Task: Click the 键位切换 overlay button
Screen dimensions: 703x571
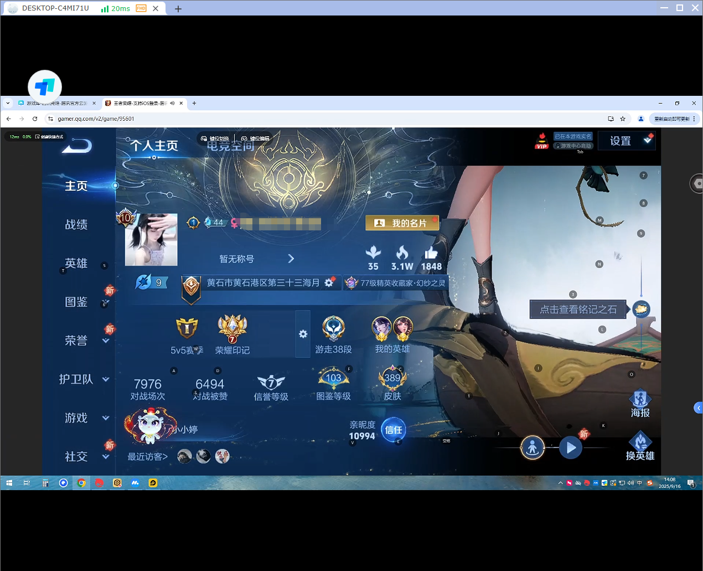Action: (215, 138)
